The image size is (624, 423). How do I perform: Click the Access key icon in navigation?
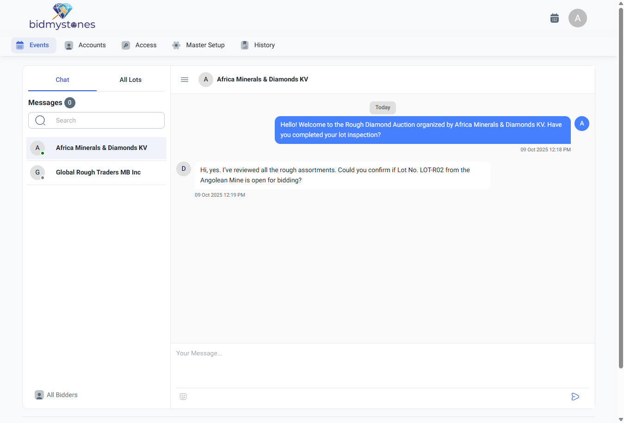pyautogui.click(x=126, y=45)
